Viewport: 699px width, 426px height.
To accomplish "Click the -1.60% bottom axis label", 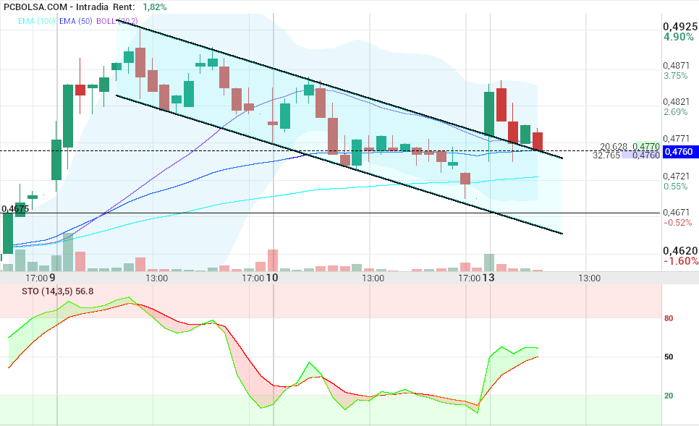I will coord(681,261).
